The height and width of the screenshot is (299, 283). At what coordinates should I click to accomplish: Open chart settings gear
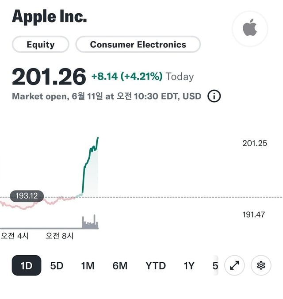pyautogui.click(x=261, y=265)
